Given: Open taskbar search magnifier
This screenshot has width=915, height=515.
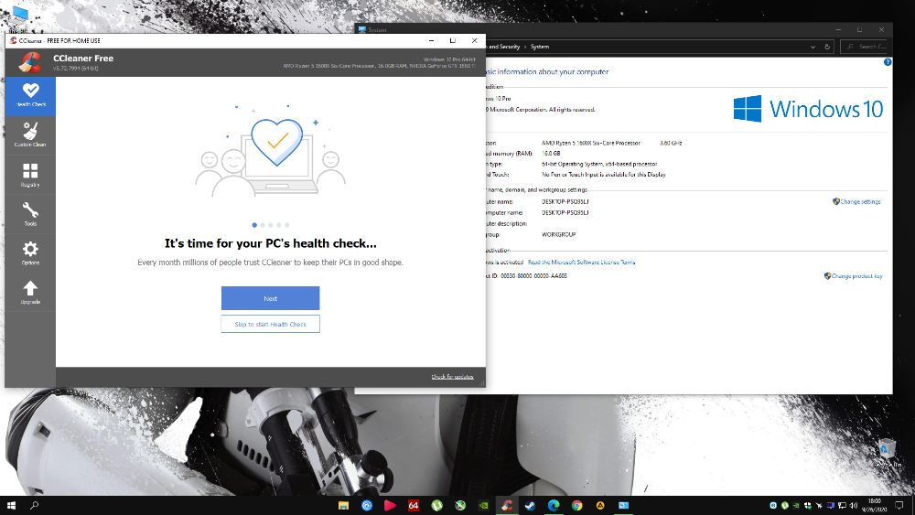Looking at the screenshot, I should (x=34, y=505).
